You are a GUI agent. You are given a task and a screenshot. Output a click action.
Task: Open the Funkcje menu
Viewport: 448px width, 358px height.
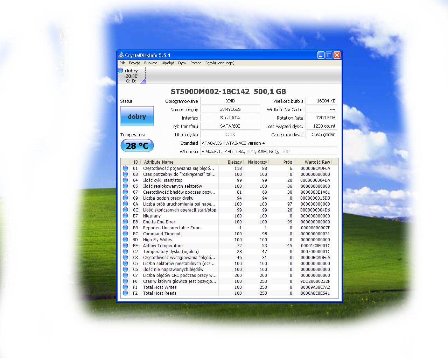coord(151,63)
